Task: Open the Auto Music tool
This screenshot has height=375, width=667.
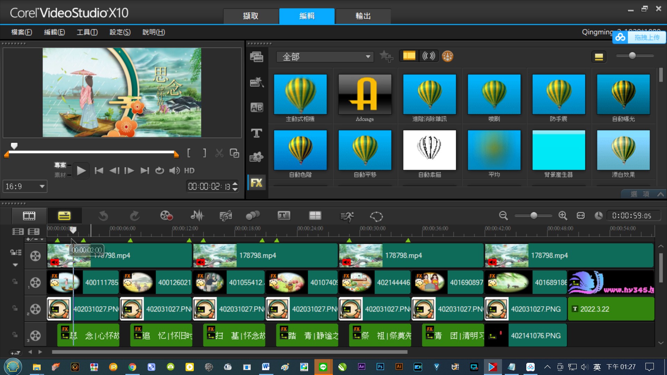Action: [226, 216]
